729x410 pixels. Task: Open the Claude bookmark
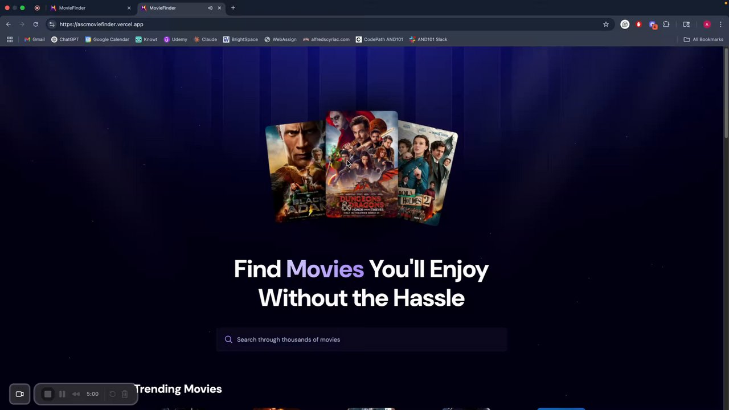click(205, 39)
